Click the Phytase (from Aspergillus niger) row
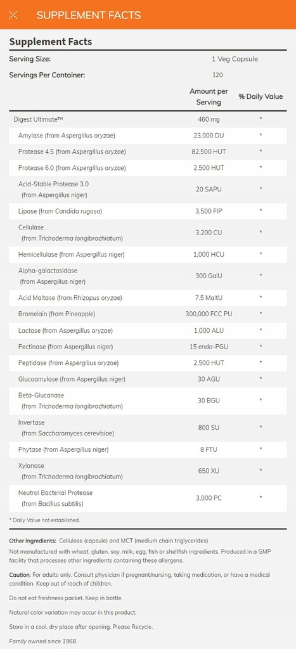This screenshot has width=296, height=649. 148,449
